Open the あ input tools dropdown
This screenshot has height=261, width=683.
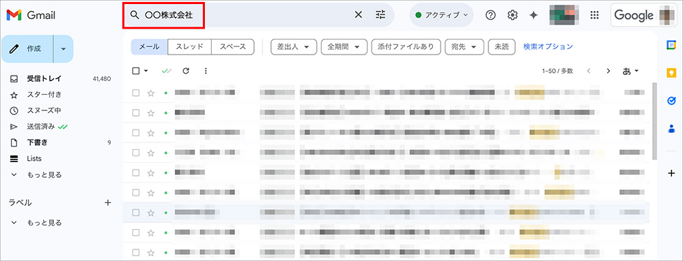[x=630, y=71]
